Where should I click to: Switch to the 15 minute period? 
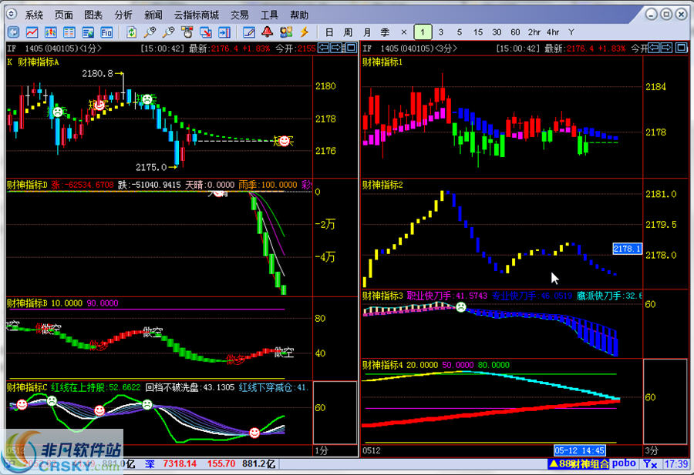478,32
